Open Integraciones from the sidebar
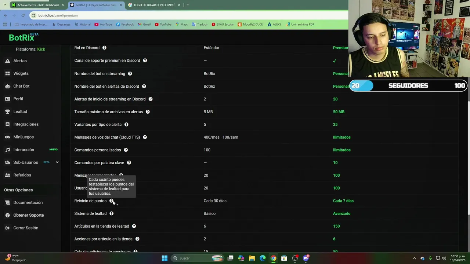The height and width of the screenshot is (264, 470). pos(26,124)
